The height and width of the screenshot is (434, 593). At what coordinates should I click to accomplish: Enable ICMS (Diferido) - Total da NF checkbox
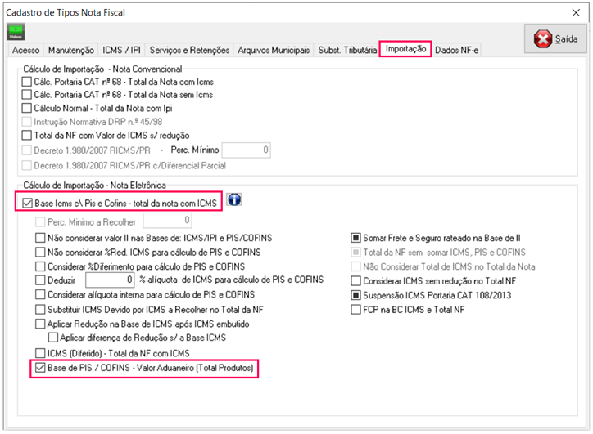pyautogui.click(x=40, y=353)
